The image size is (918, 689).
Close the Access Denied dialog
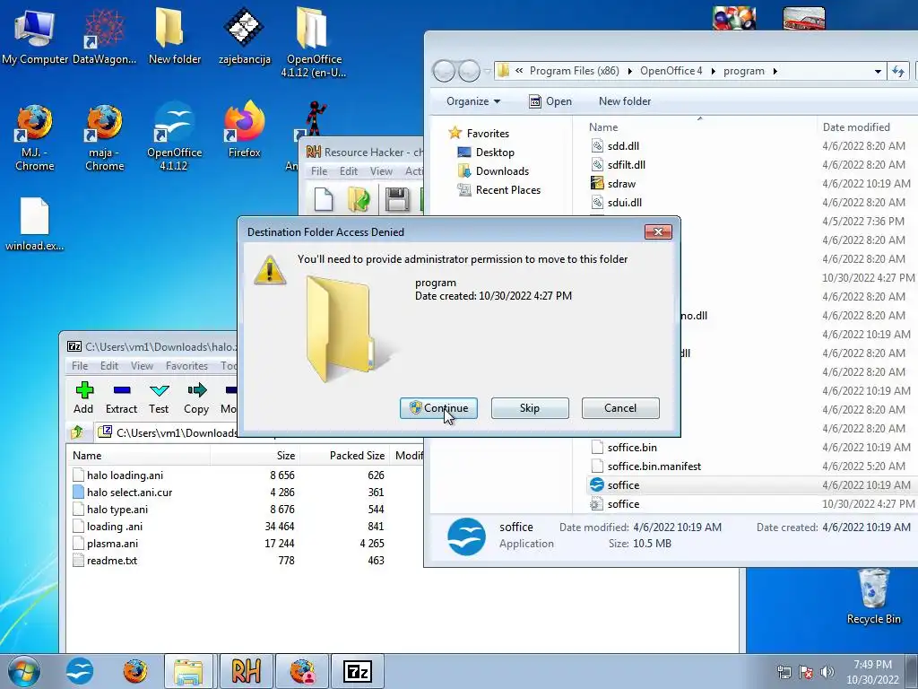pos(658,232)
